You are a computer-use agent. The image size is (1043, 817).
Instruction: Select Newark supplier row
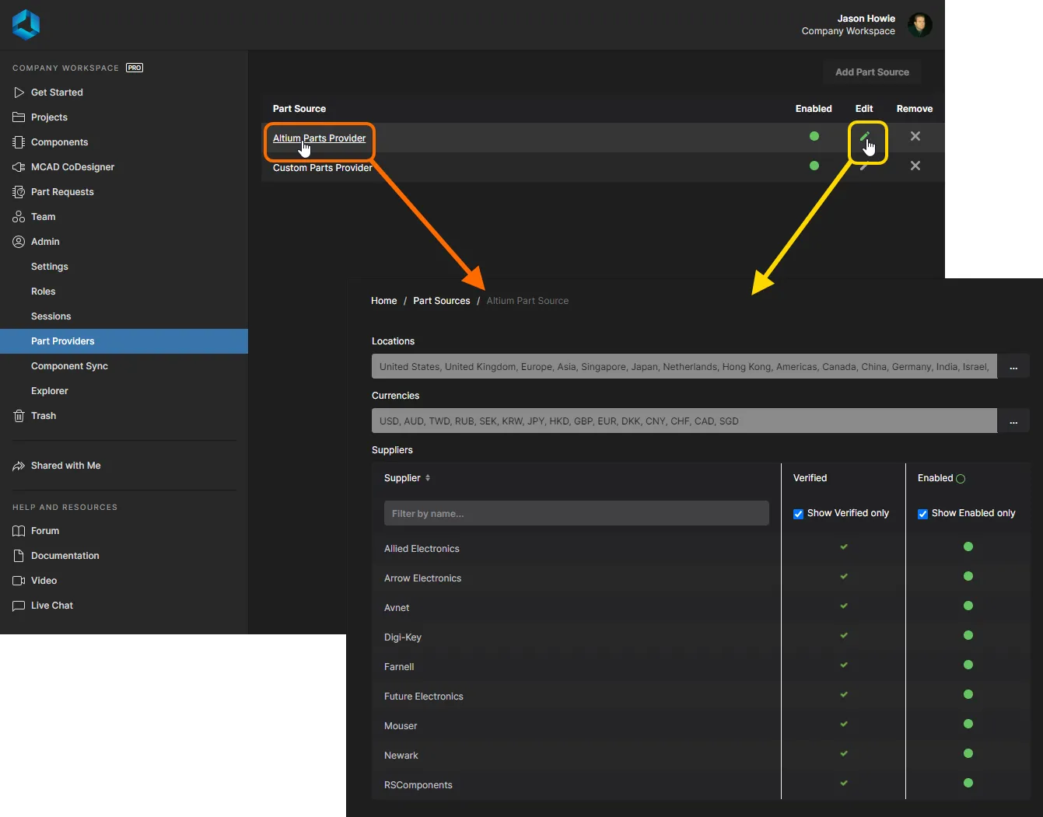(x=701, y=756)
